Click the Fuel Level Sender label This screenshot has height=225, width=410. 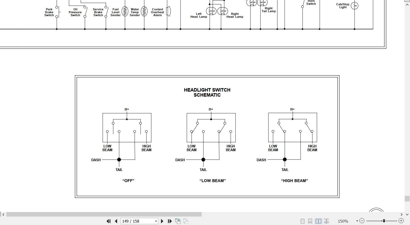116,12
